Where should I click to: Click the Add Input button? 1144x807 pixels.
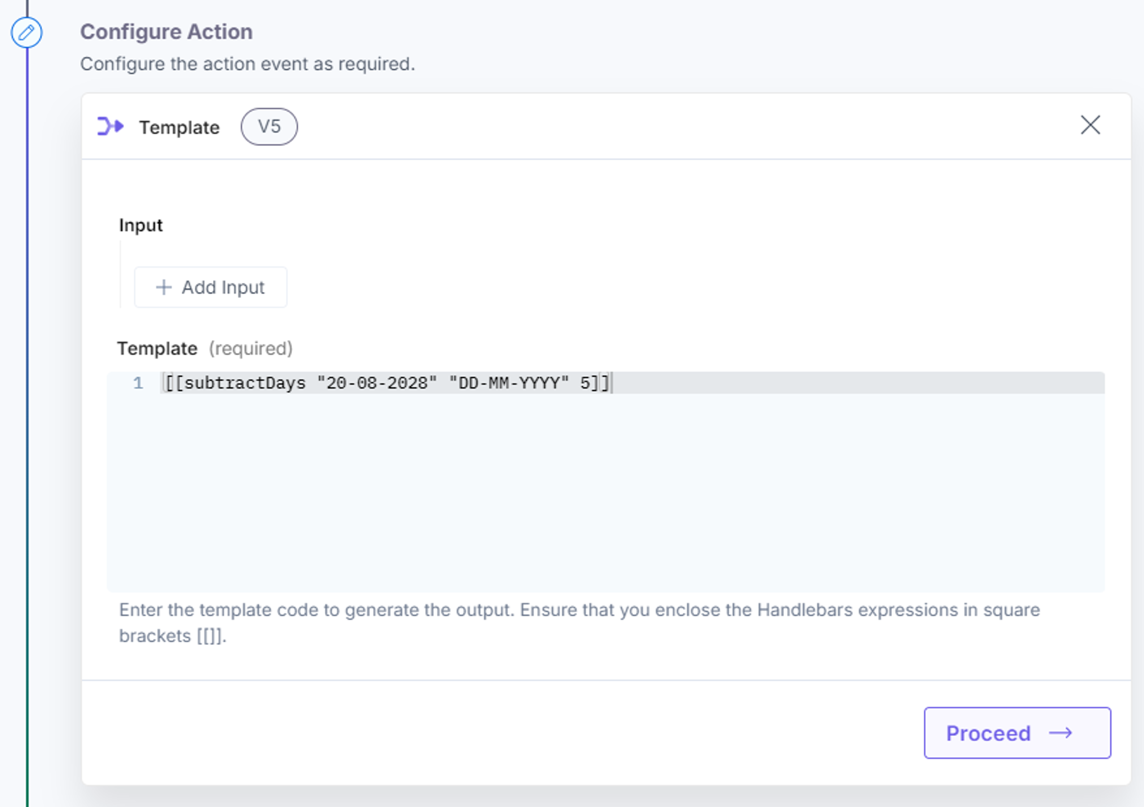point(210,287)
